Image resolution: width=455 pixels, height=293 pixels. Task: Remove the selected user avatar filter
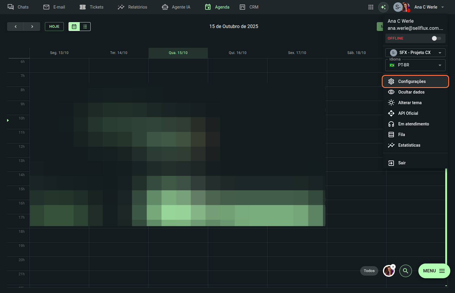[393, 266]
